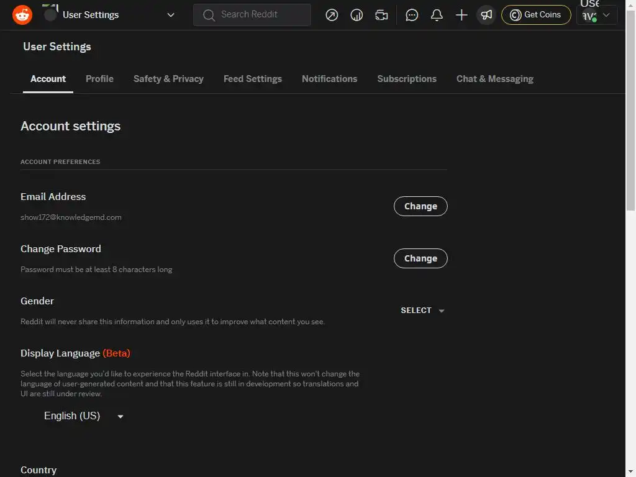Click the Gender label
Image resolution: width=636 pixels, height=477 pixels.
(x=37, y=301)
